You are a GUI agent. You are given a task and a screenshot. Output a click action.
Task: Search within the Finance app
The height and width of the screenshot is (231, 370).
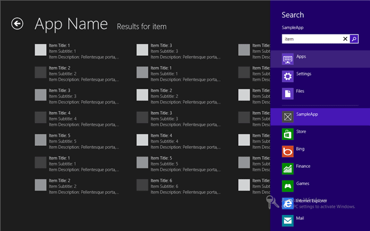point(320,168)
